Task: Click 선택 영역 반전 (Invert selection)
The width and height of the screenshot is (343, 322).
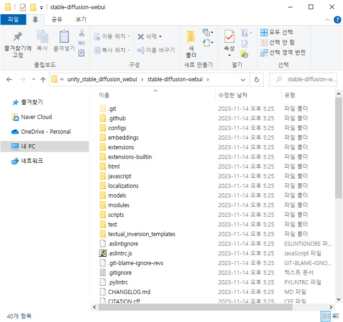Action: pos(282,53)
